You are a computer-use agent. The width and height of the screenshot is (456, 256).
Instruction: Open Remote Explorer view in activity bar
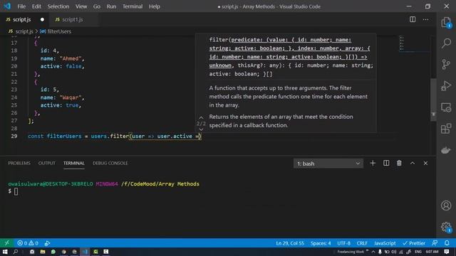coord(446,107)
